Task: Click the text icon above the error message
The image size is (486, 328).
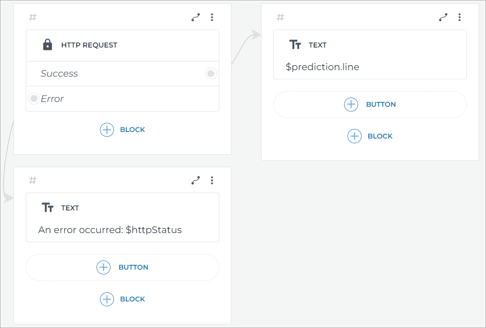Action: click(48, 208)
